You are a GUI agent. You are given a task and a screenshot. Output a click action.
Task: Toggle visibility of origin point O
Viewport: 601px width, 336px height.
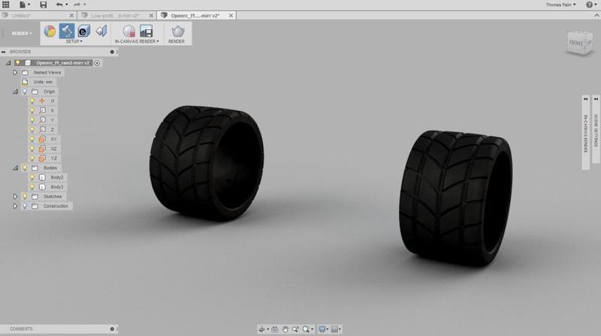pos(32,101)
